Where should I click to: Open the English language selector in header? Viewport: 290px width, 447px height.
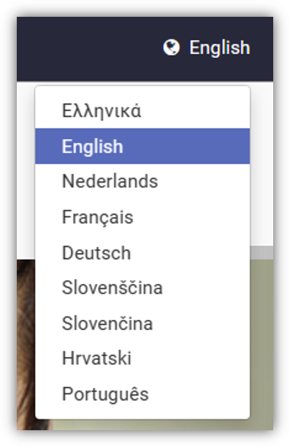[207, 47]
